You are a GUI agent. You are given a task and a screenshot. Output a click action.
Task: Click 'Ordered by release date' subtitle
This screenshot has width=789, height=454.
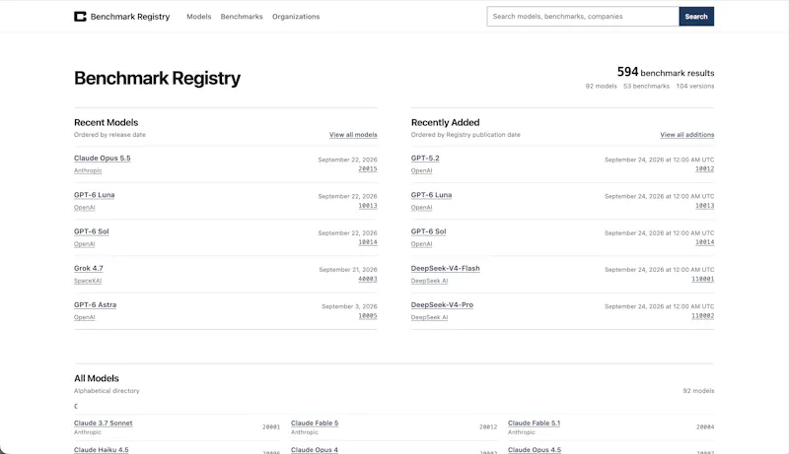pos(109,135)
